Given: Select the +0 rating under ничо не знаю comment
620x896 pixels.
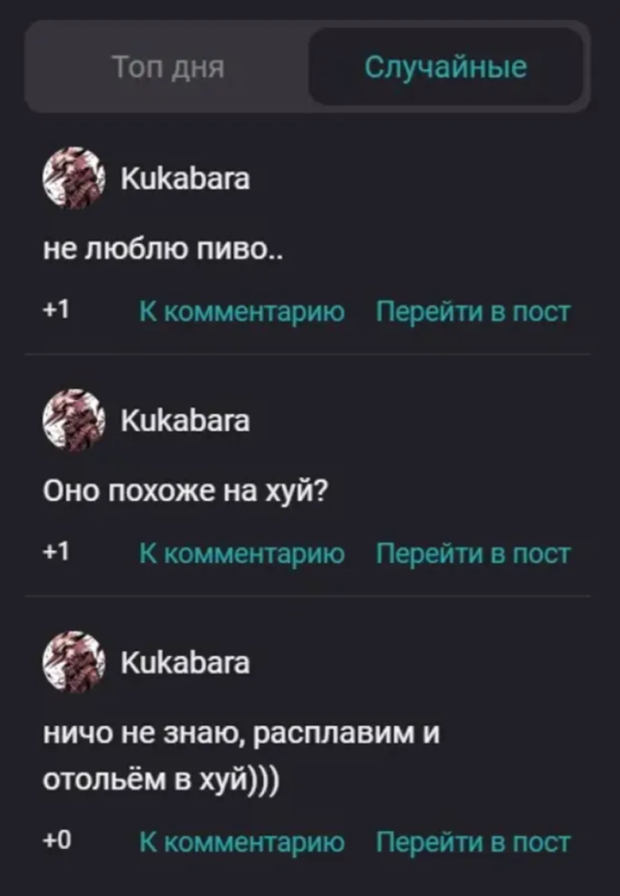Looking at the screenshot, I should click(57, 840).
